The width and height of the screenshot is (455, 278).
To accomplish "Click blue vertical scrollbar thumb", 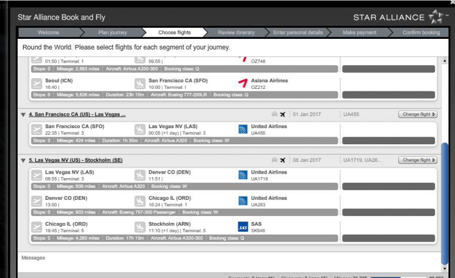I will pos(444,203).
